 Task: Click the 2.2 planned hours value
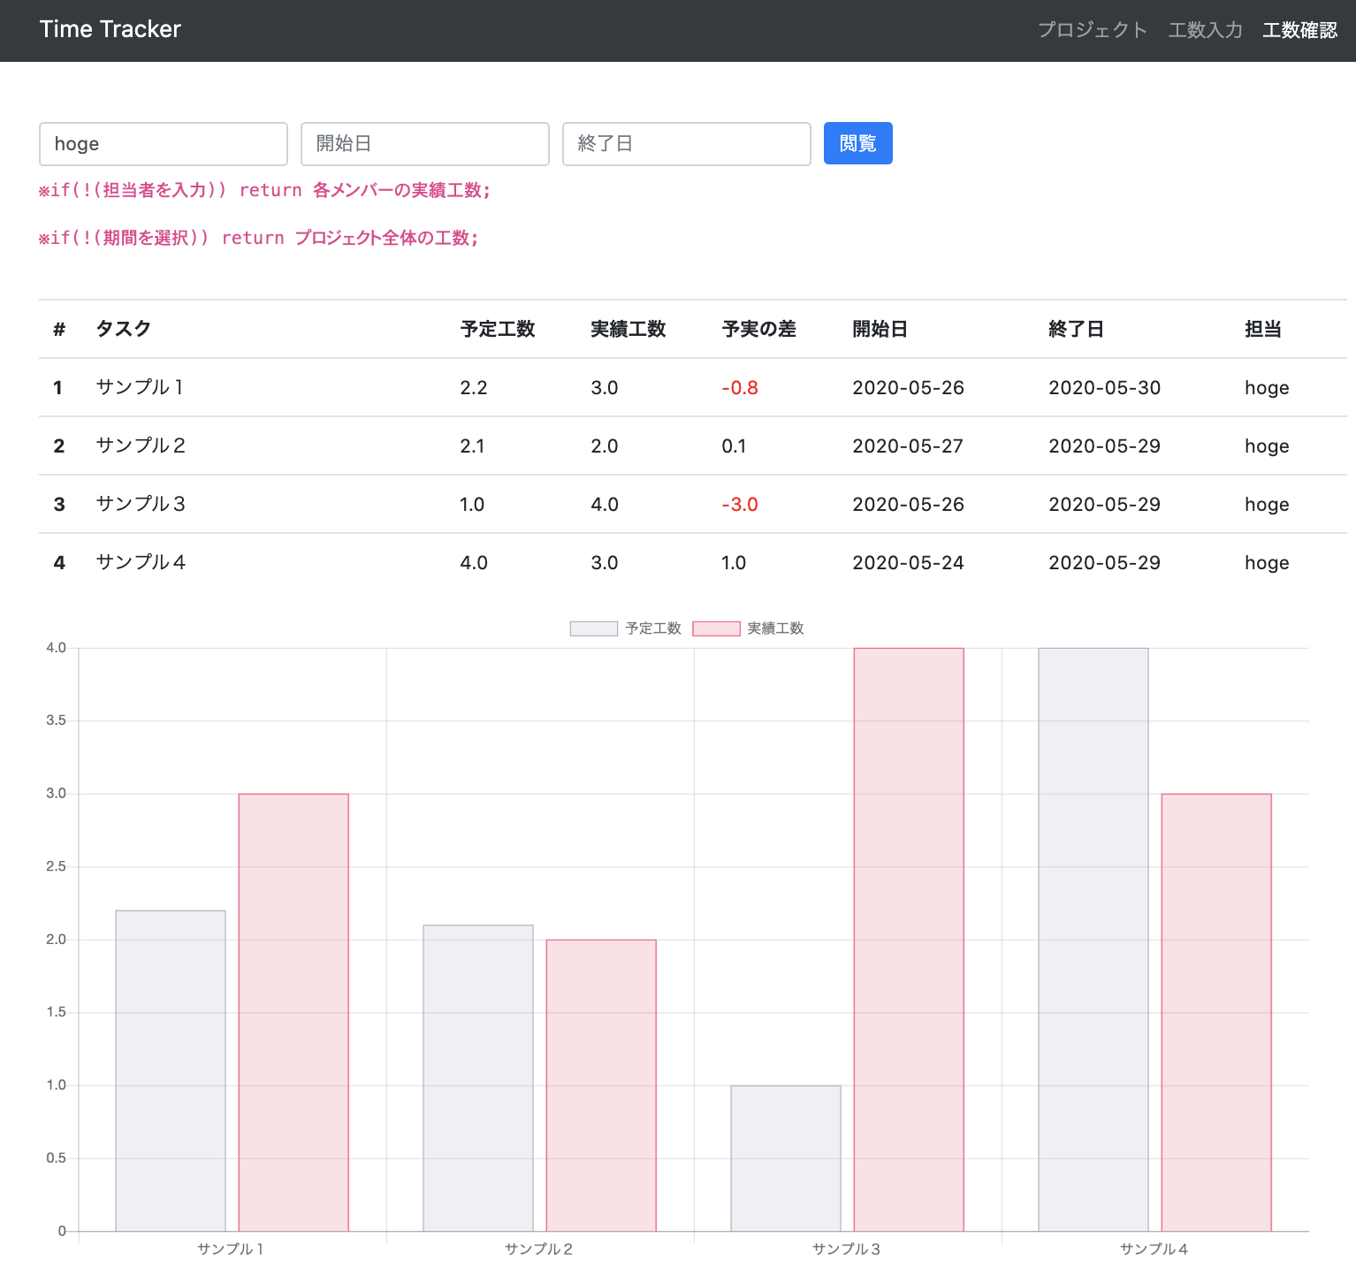(x=474, y=388)
